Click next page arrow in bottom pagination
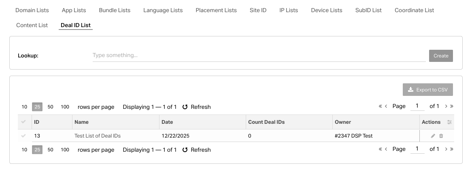472x178 pixels. point(446,149)
